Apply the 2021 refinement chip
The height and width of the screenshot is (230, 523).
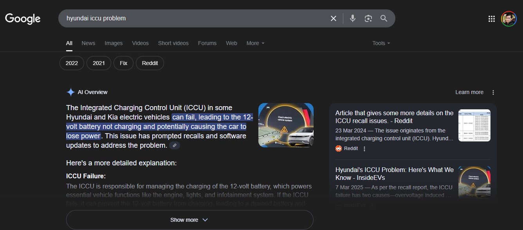(99, 63)
